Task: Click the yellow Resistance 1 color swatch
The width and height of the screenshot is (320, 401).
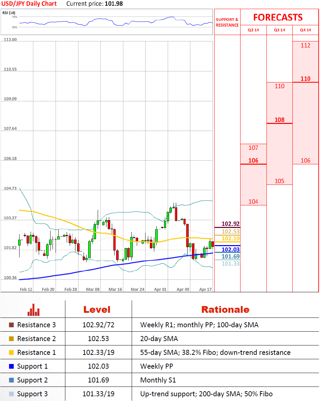Action: tap(11, 353)
